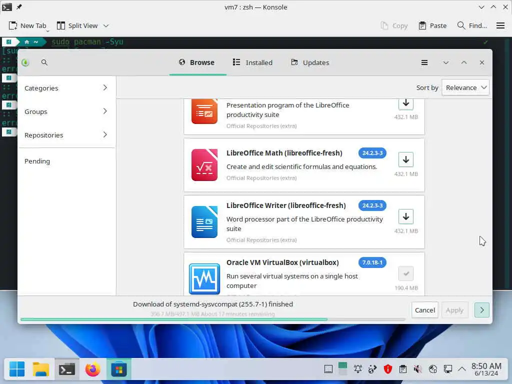Cancel the running transaction
This screenshot has height=384, width=512.
pos(425,310)
